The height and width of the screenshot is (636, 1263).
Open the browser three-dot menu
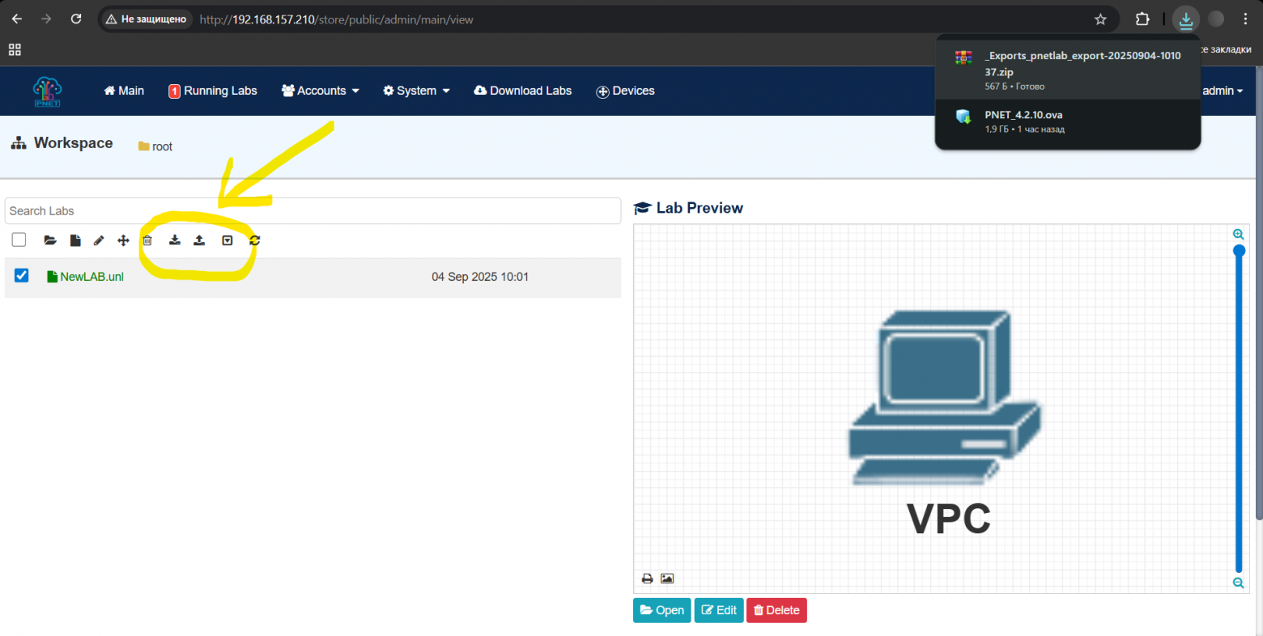(1245, 19)
